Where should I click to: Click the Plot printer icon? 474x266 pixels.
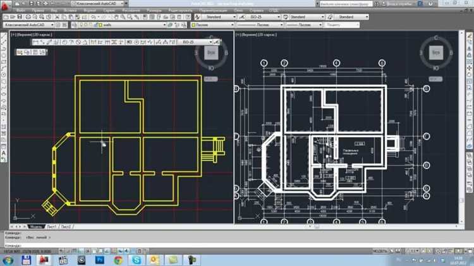[28, 17]
